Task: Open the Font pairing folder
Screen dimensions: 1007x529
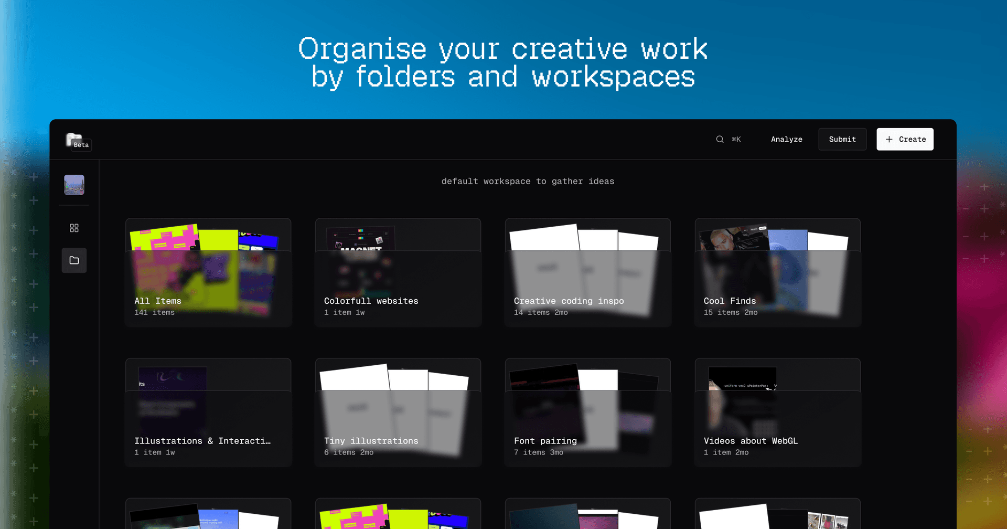Action: click(588, 413)
